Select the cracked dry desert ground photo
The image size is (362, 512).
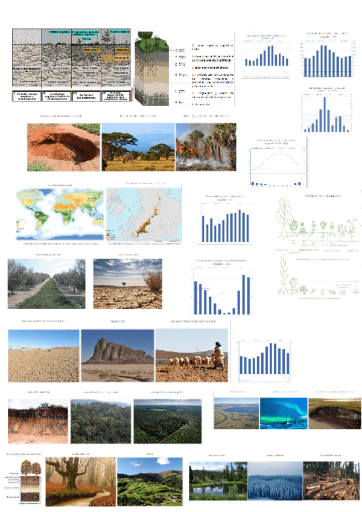coord(128,284)
